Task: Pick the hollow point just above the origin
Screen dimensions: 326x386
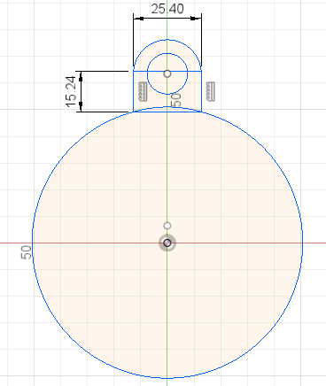Action: (167, 226)
